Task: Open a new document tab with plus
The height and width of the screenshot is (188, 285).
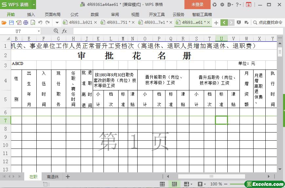Action: [x=216, y=23]
